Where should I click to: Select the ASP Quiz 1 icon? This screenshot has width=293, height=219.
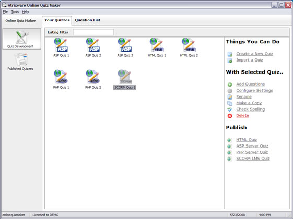point(61,45)
